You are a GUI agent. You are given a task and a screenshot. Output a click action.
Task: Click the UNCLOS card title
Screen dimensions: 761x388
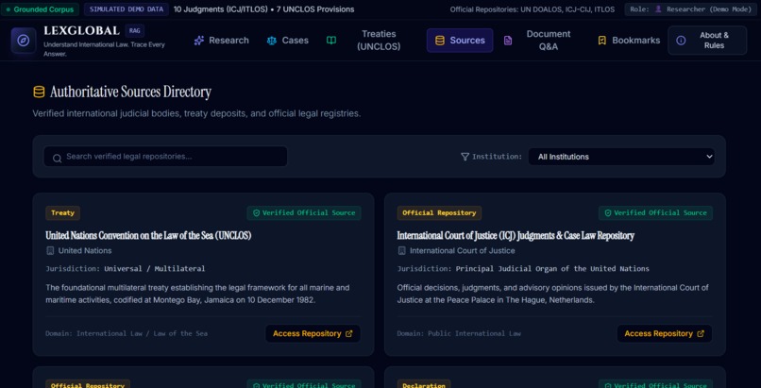(148, 236)
